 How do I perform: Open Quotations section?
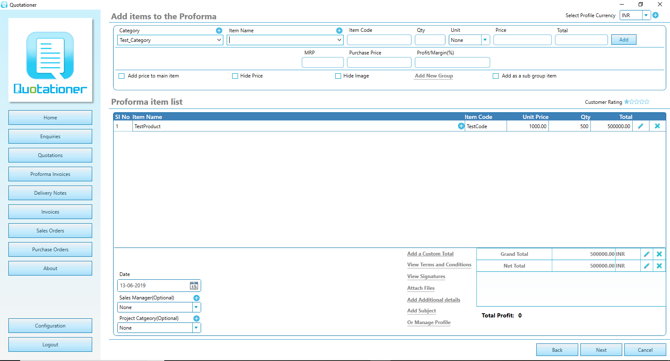(50, 155)
